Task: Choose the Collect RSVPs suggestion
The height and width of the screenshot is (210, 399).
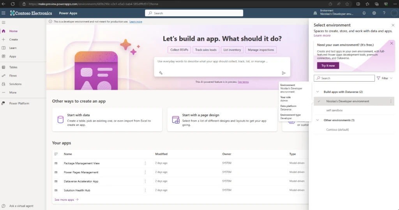Action: coord(180,50)
